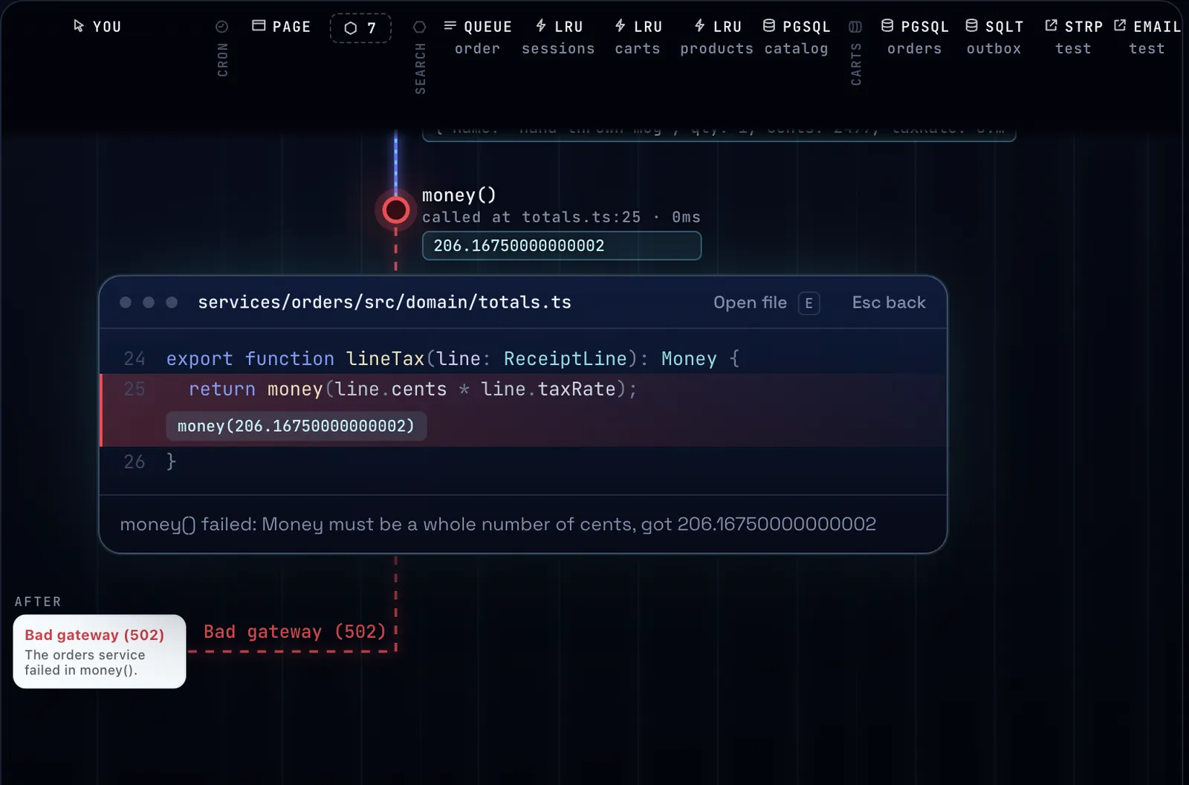
Task: Click the Bad gateway (502) result card
Action: (x=100, y=651)
